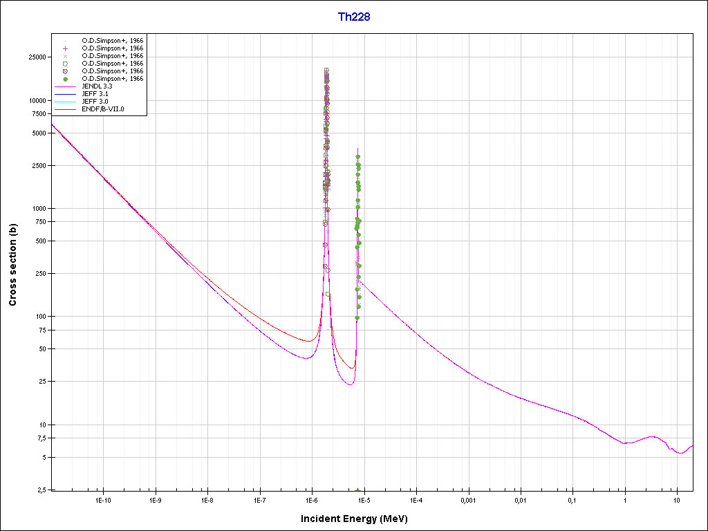Click the blue JEFF 3.1 line sample
This screenshot has width=708, height=531.
click(x=65, y=94)
